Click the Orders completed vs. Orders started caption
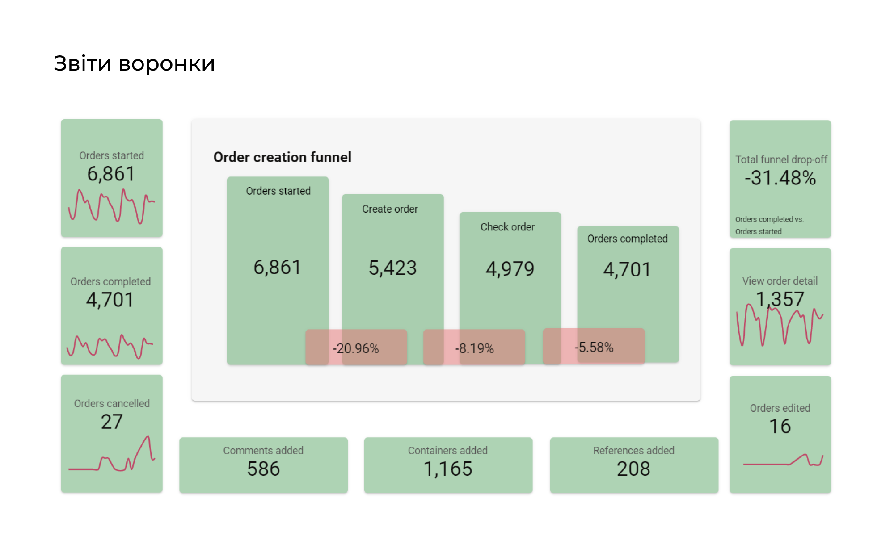894x536 pixels. pos(769,225)
